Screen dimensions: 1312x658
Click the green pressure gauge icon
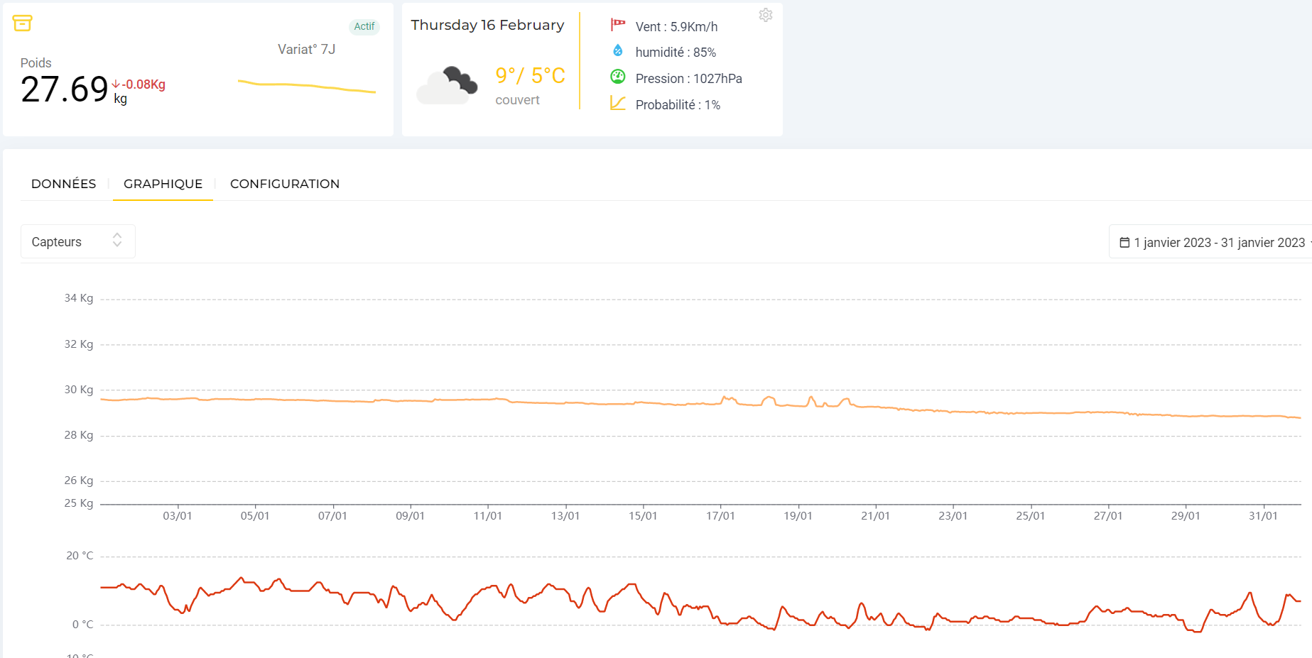(618, 77)
